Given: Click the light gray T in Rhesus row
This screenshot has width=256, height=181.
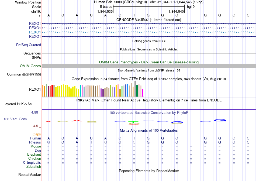Looking at the screenshot, I should [91, 142].
